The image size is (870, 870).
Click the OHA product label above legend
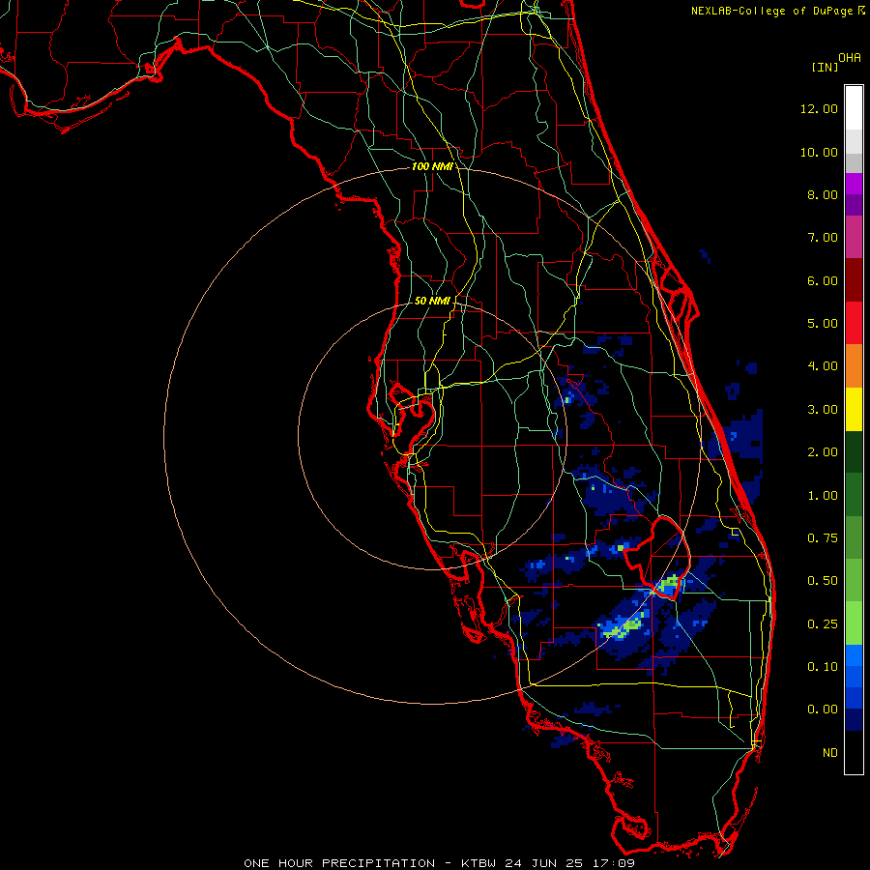pyautogui.click(x=850, y=58)
